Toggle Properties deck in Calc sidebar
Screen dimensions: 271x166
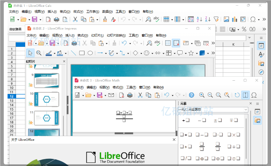(x=261, y=46)
